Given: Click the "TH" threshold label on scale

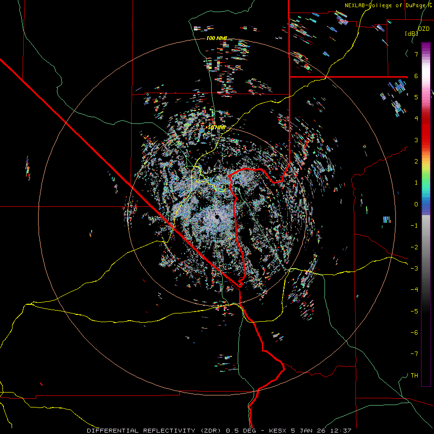Looking at the screenshot, I should pyautogui.click(x=414, y=376).
